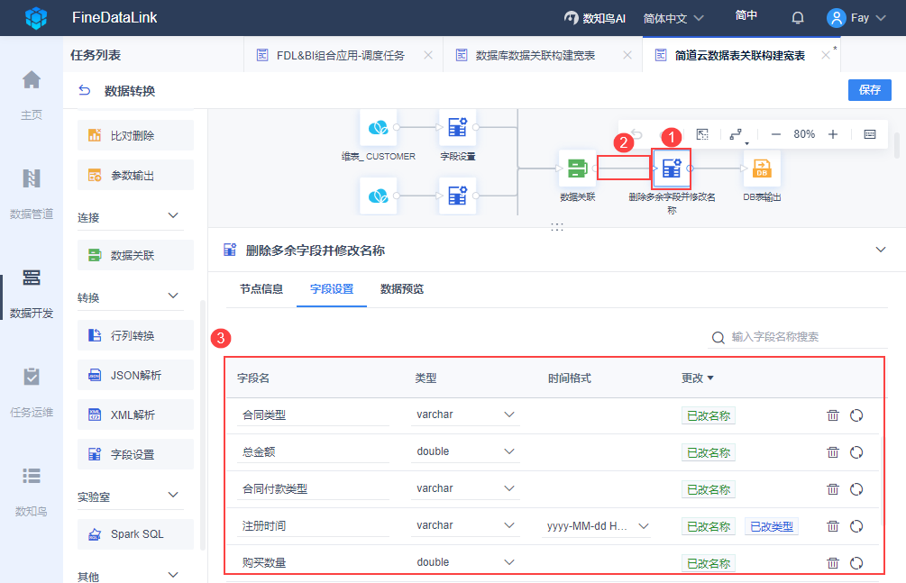The height and width of the screenshot is (583, 906).
Task: Pick the JSON解析 operator
Action: pos(136,375)
